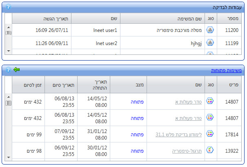Click help icon in עבודות לבדיקה panel
Viewport: 247px width, 167px height.
pos(8,7)
